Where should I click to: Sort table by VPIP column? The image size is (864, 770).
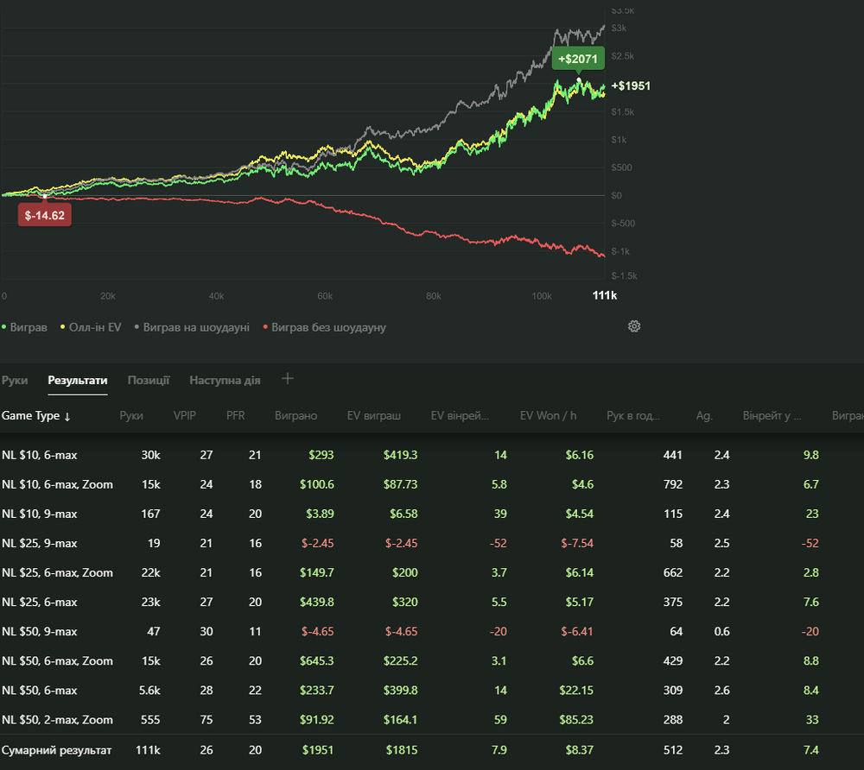[185, 416]
